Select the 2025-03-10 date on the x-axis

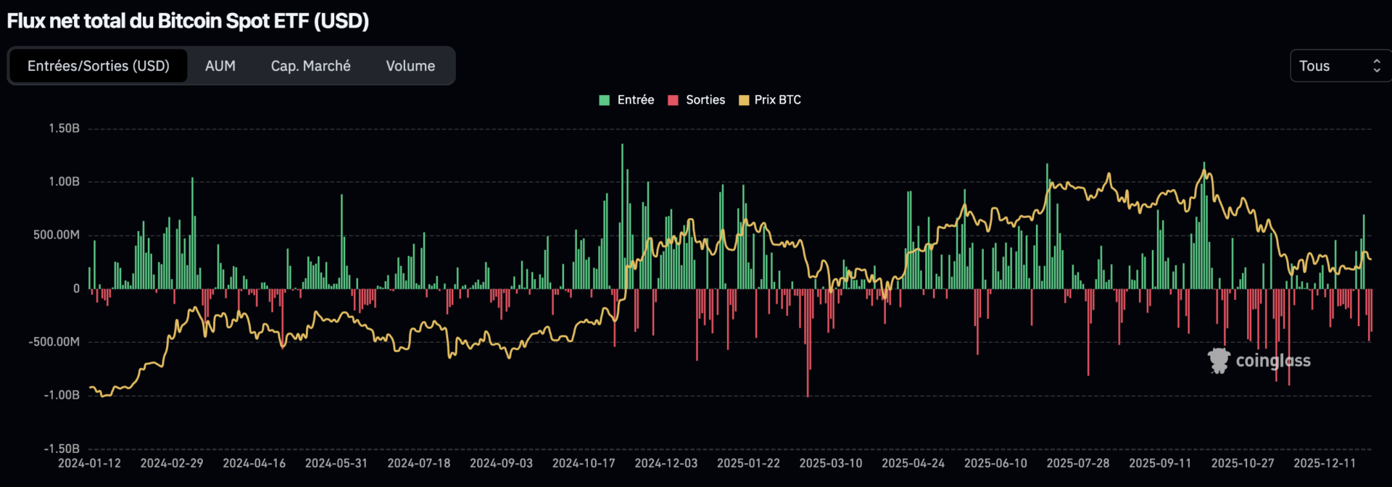(x=830, y=463)
